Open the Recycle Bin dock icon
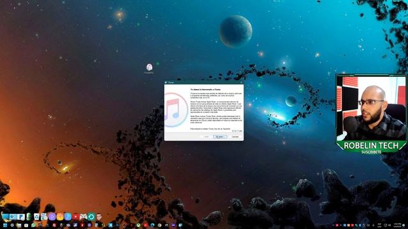 tap(36, 216)
